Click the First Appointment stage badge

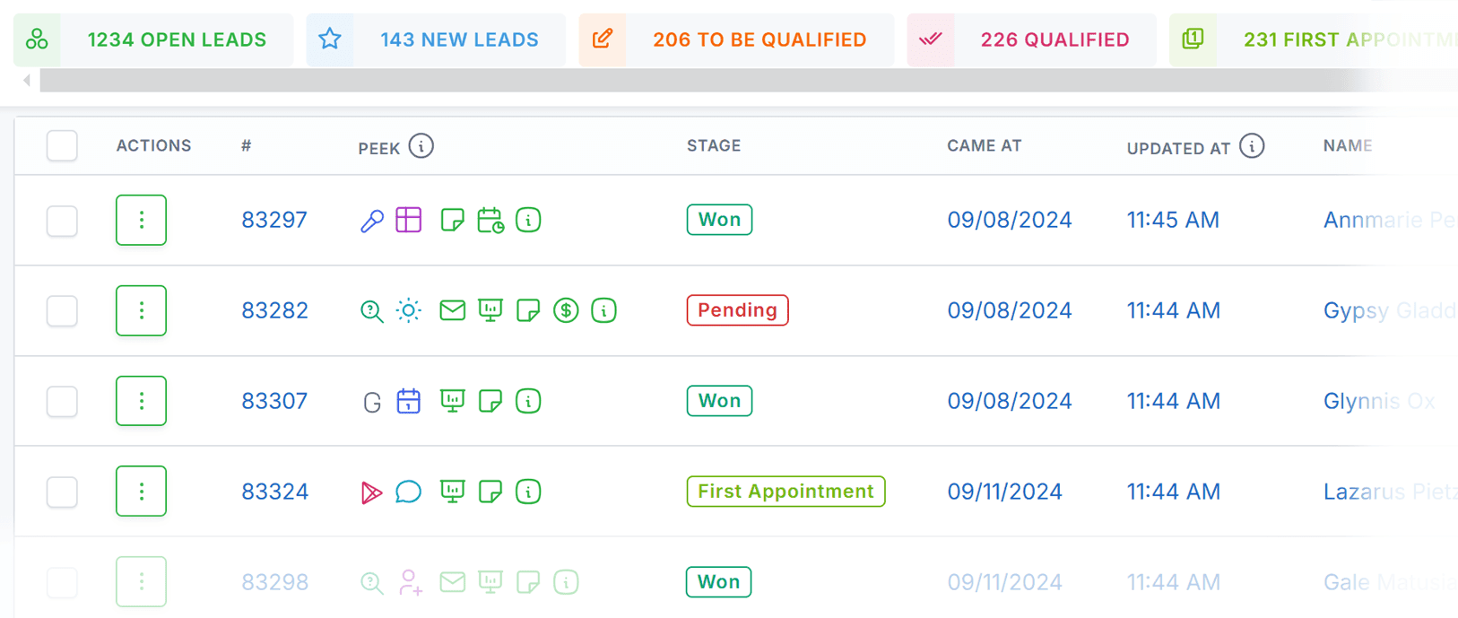[x=785, y=492]
